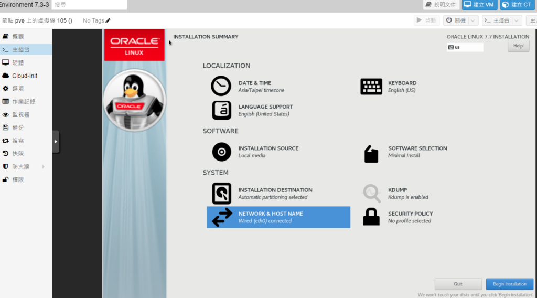Click the Begin Installation button

tap(509, 284)
